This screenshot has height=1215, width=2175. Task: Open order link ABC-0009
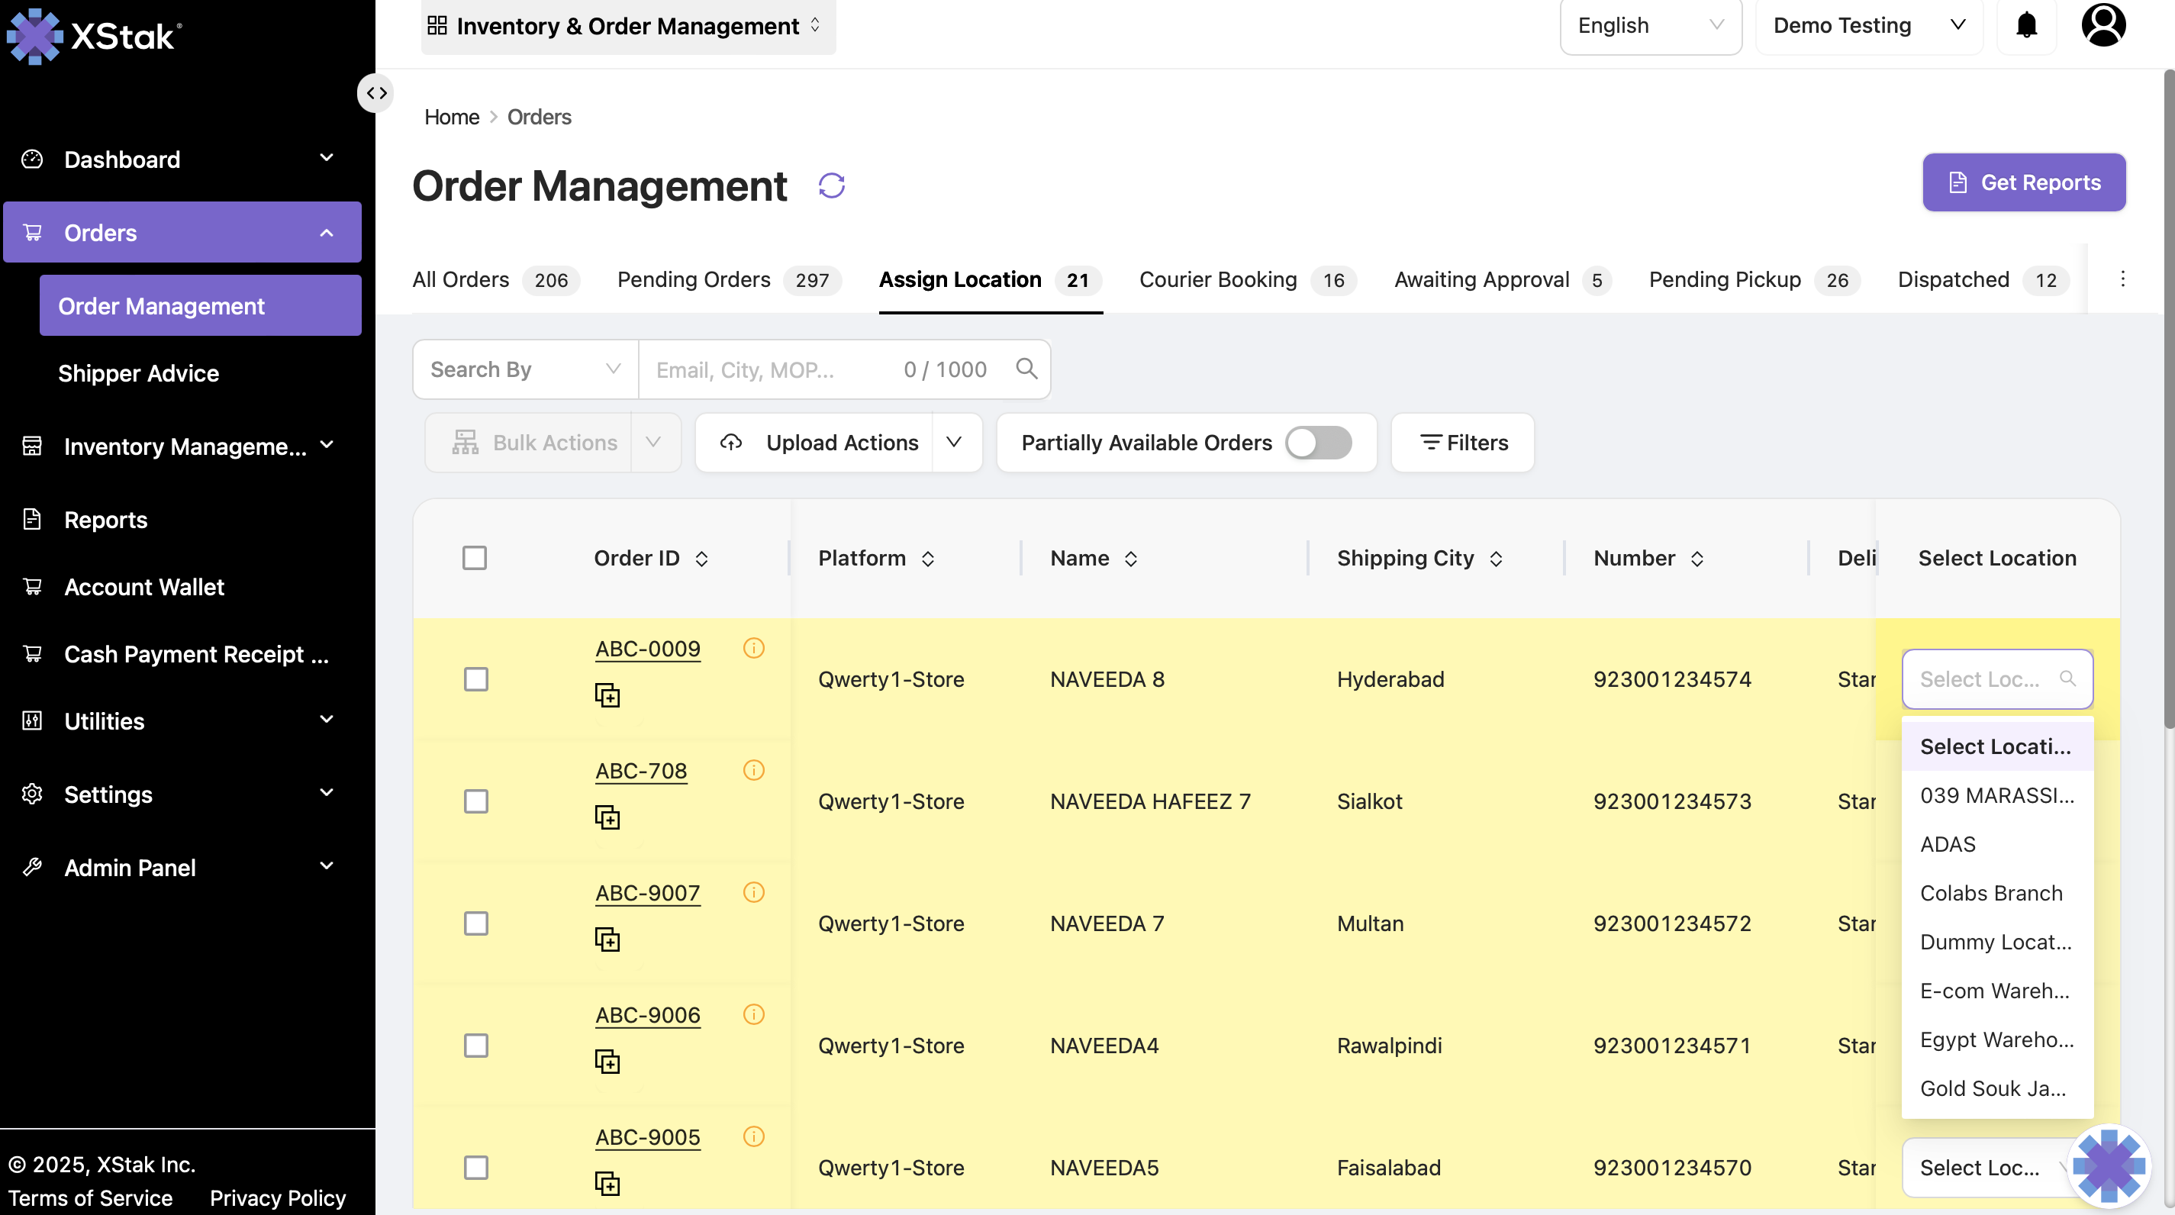(648, 649)
